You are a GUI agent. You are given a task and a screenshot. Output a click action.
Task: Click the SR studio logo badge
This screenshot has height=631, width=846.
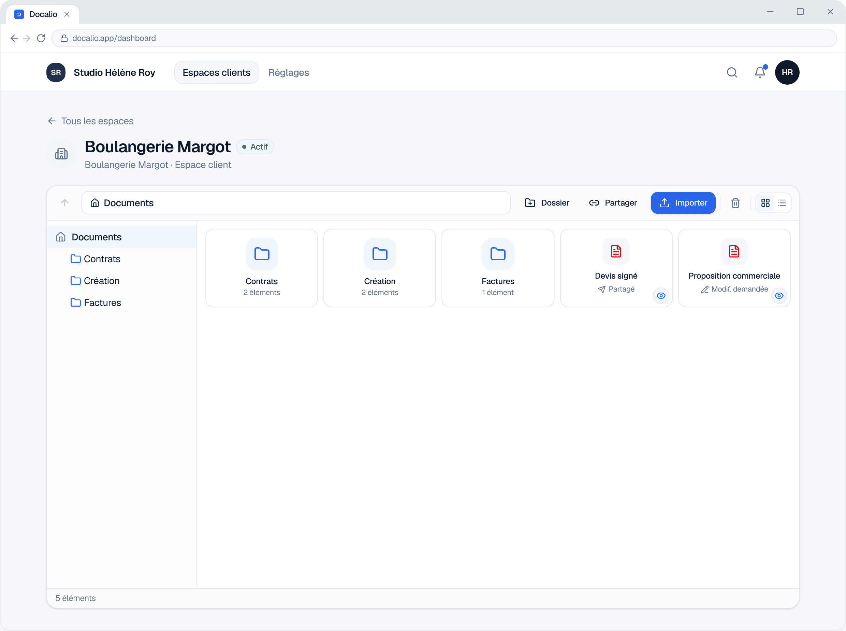point(56,73)
